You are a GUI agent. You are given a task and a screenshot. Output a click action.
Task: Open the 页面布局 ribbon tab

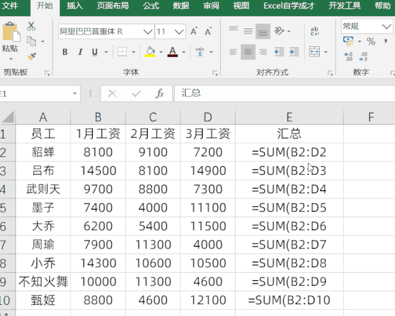coord(113,6)
